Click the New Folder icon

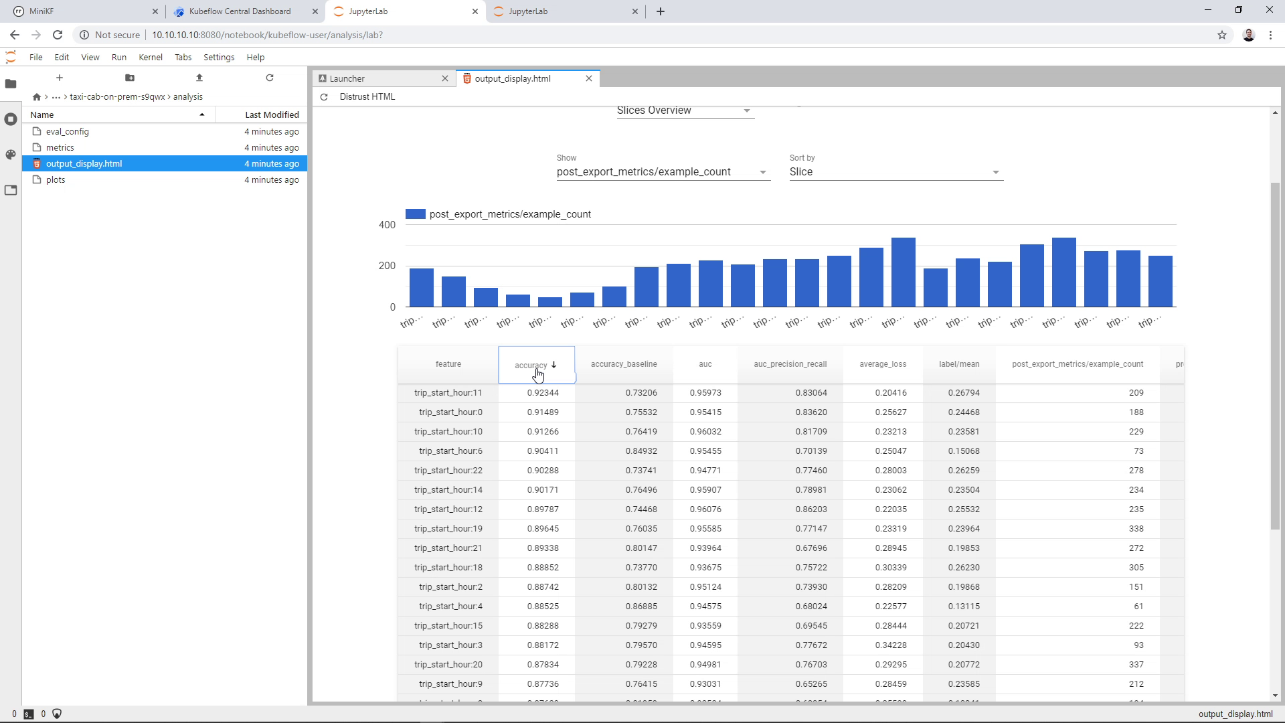(x=130, y=78)
